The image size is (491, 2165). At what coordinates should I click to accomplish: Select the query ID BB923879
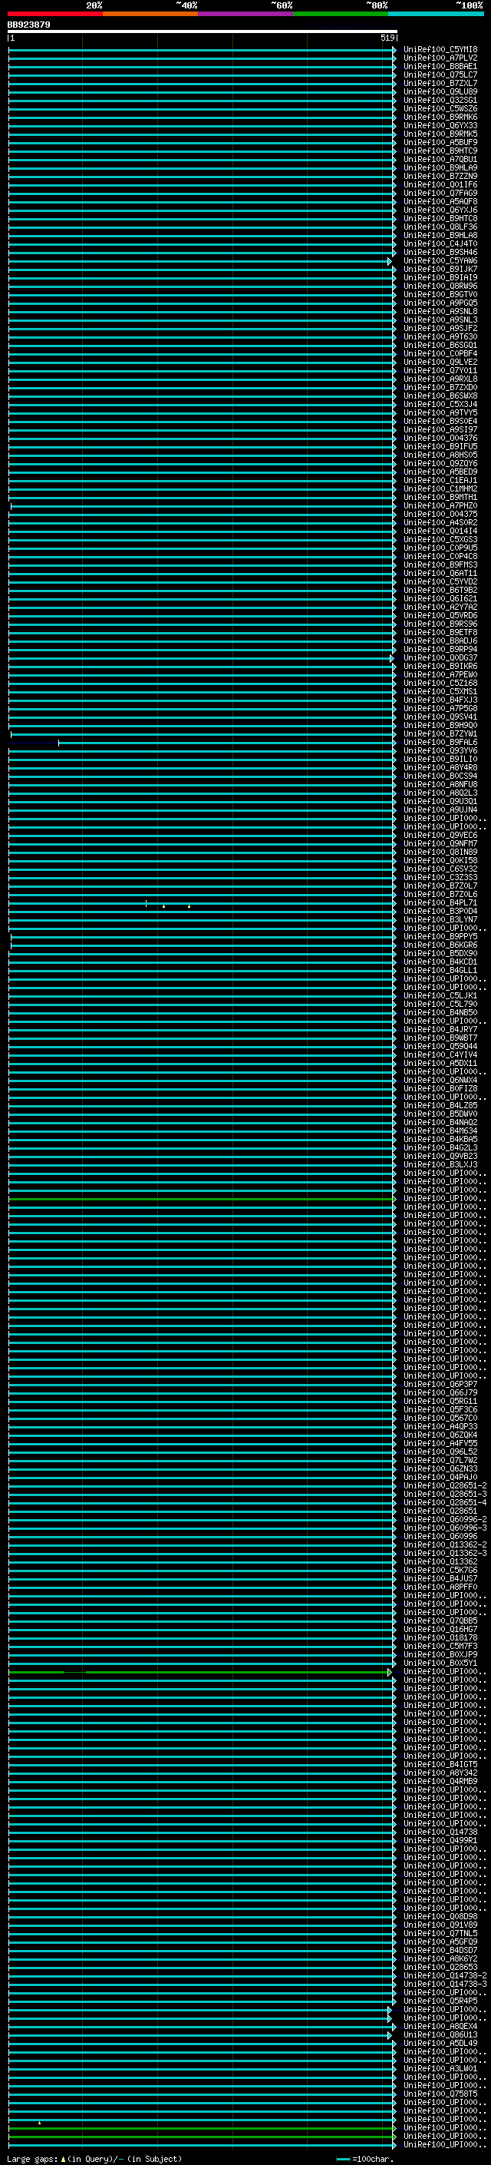(x=28, y=25)
